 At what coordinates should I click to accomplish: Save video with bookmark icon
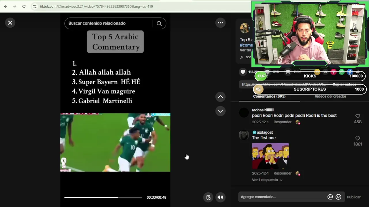(x=288, y=72)
